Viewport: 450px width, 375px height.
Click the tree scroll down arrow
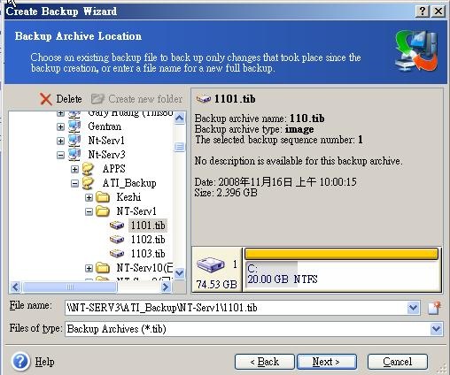180,273
